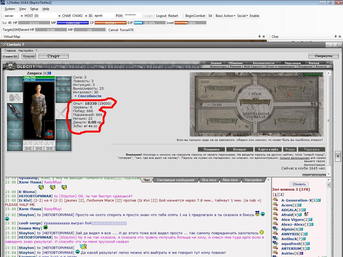The width and height of the screenshot is (343, 257).
Task: Open Инвентарь submenu link
Action: tap(218, 67)
